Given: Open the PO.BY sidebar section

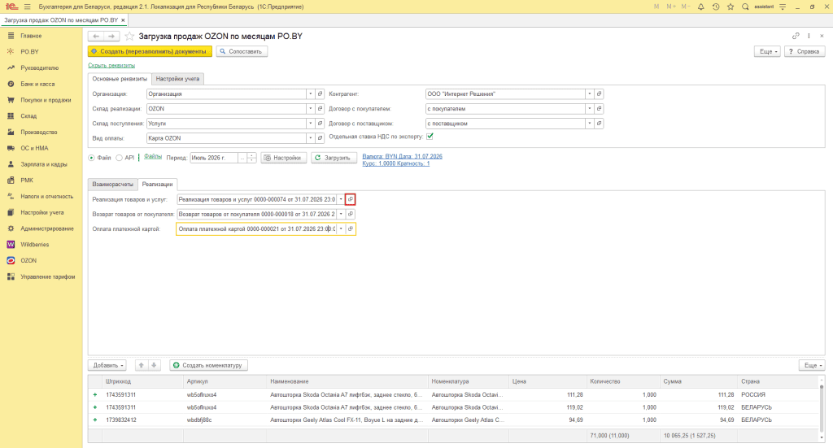Looking at the screenshot, I should pyautogui.click(x=30, y=51).
